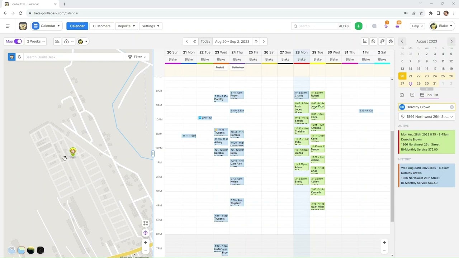The image size is (459, 258).
Task: Click the Aug 20 – Sep 2, 2023 date range
Action: click(x=232, y=41)
